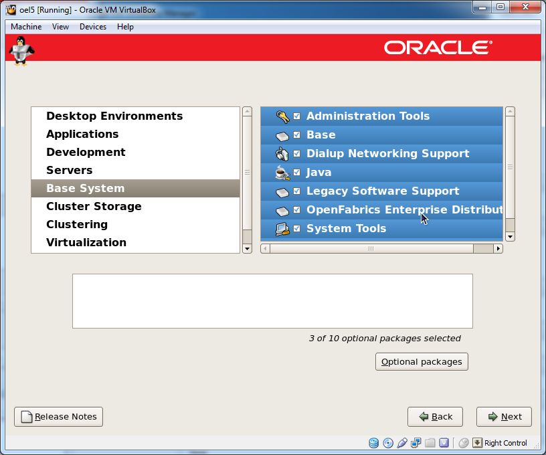
Task: Open the Devices menu
Action: [93, 27]
